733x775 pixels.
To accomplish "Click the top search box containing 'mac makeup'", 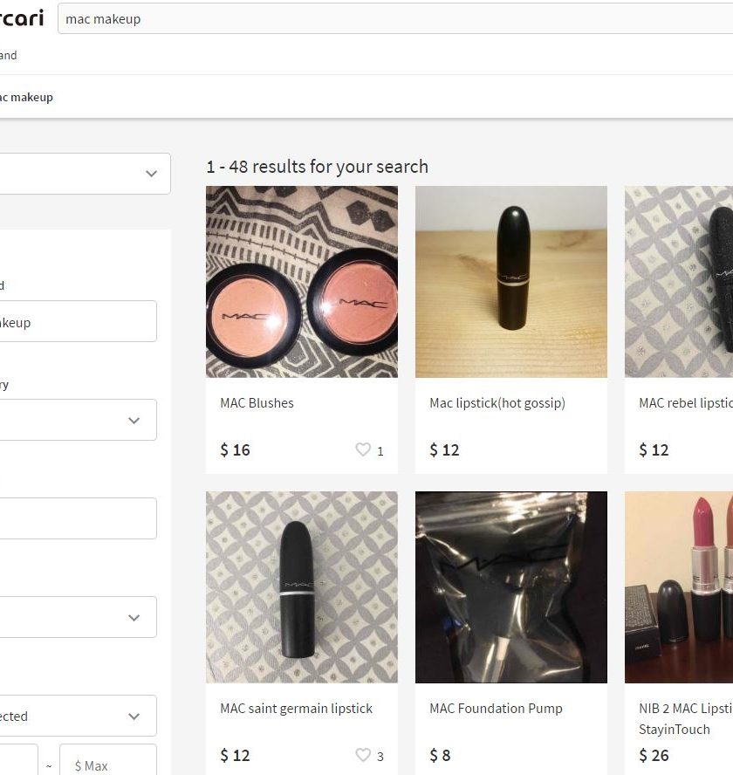I will tap(393, 19).
